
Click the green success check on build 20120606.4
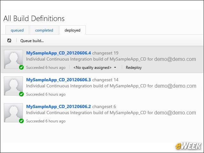(21, 67)
